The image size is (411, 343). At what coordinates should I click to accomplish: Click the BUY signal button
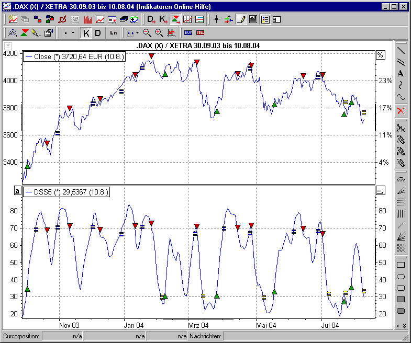(188, 33)
